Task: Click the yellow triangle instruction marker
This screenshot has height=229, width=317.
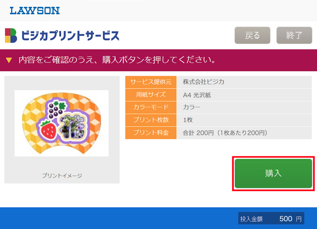Action: click(9, 60)
